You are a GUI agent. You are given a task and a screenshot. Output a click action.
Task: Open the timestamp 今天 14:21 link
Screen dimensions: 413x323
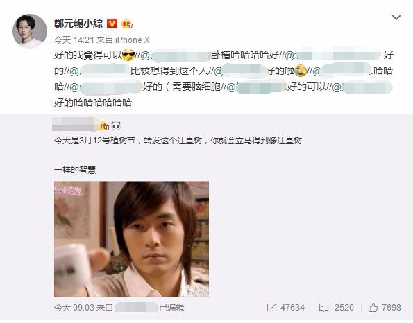click(74, 40)
